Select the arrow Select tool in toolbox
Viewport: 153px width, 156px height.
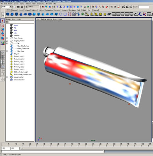point(2,21)
